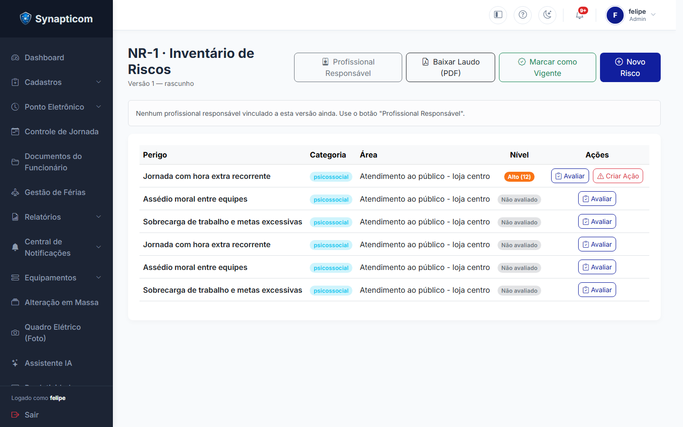The width and height of the screenshot is (683, 427).
Task: Click the Quadro Elétrico camera icon
Action: click(x=15, y=333)
